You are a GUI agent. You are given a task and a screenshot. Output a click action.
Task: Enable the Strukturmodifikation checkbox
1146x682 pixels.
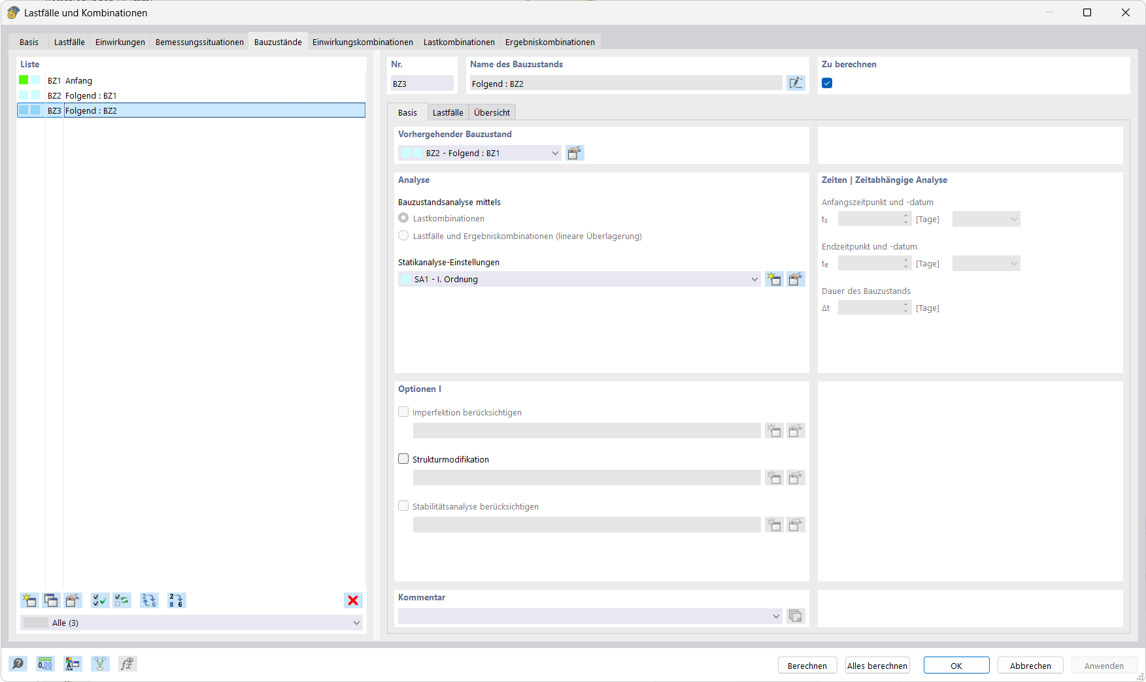pos(403,459)
